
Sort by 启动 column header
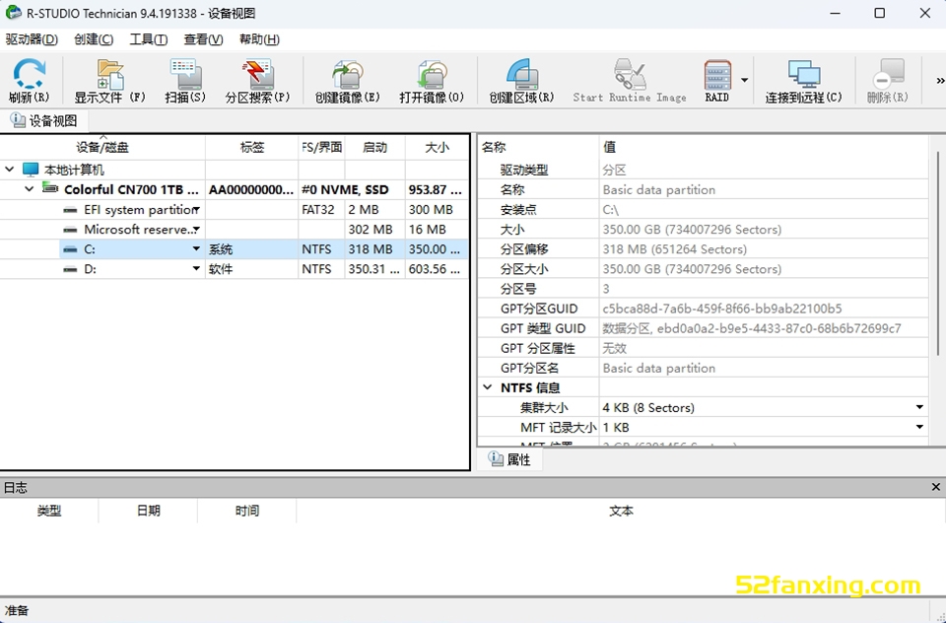coord(374,147)
